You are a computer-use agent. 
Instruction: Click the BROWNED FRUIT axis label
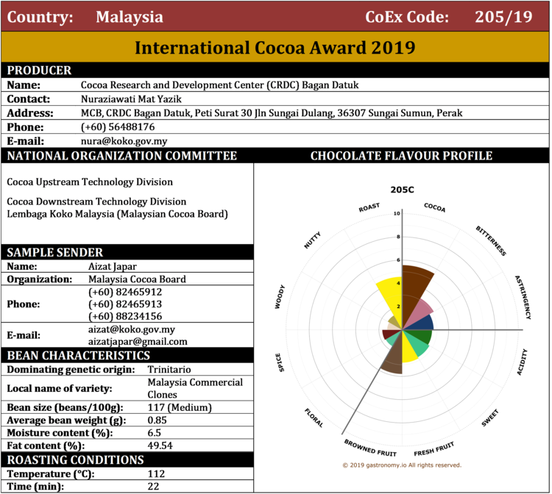point(370,448)
